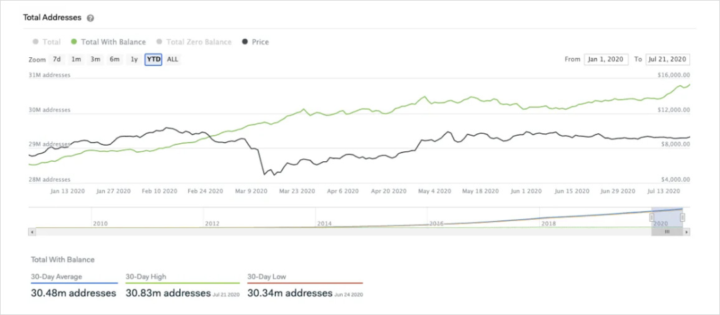Set zoom range to 7d
This screenshot has height=315, width=720.
57,59
